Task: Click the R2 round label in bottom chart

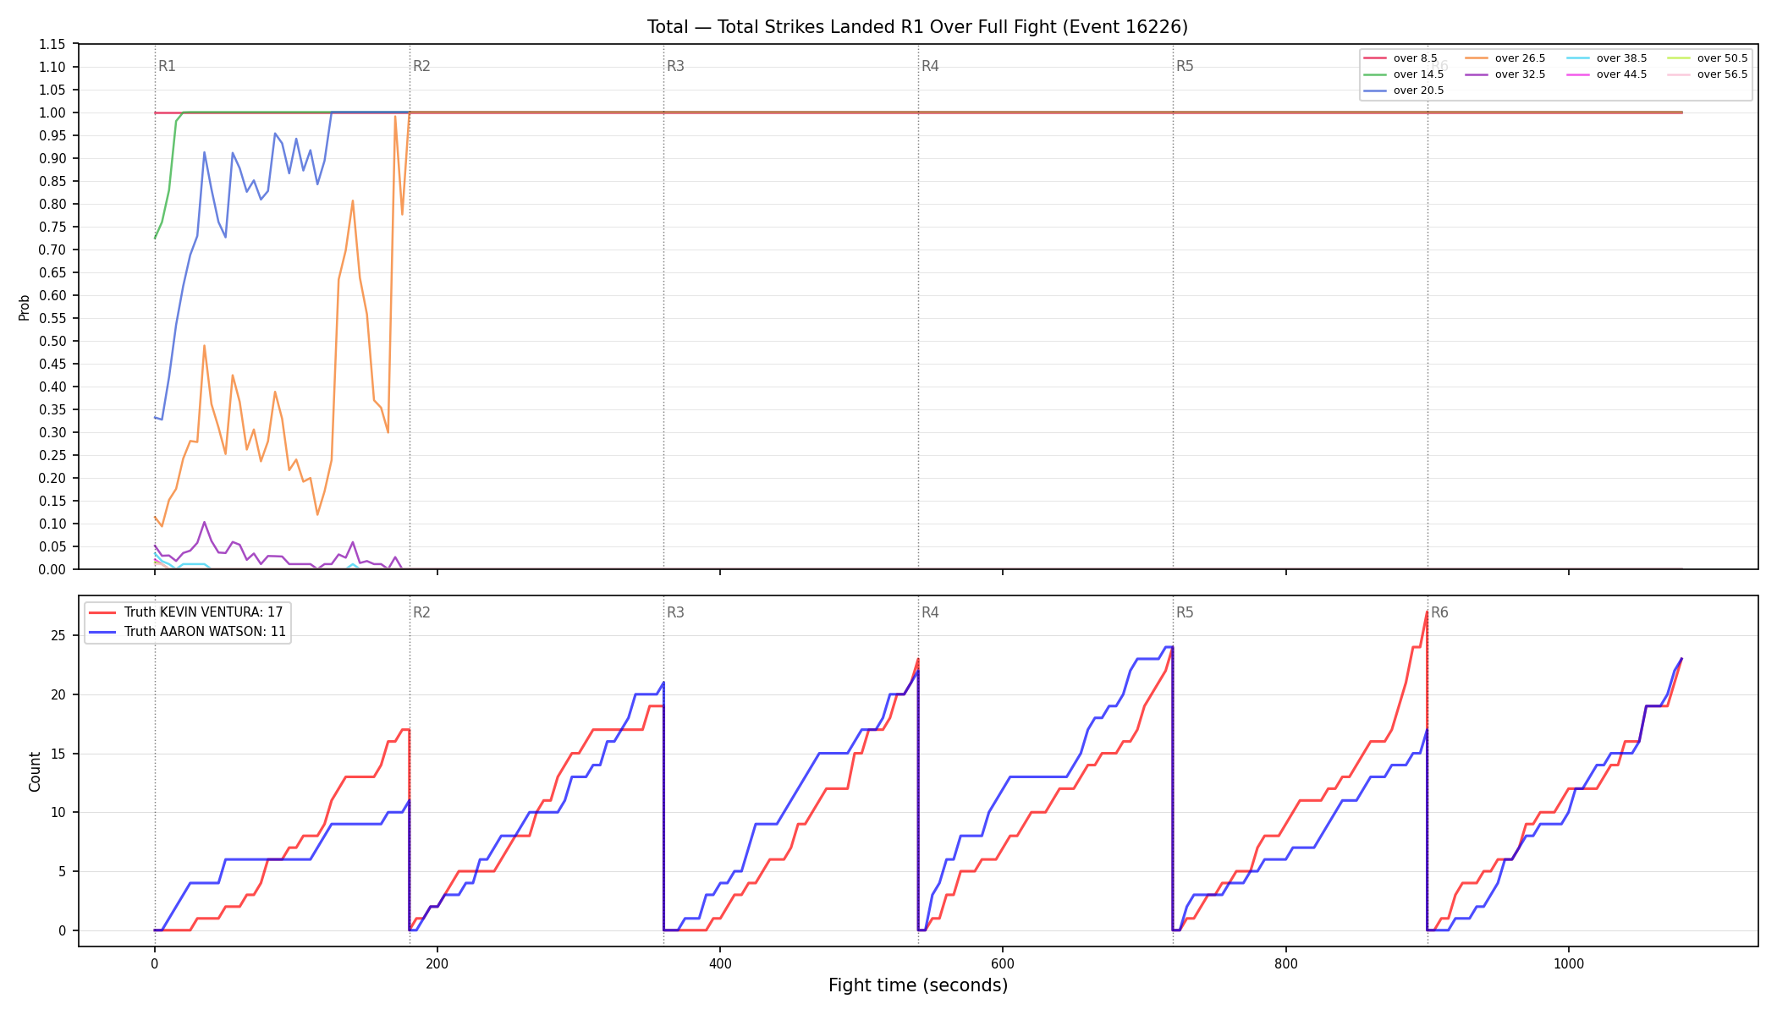Action: (421, 612)
